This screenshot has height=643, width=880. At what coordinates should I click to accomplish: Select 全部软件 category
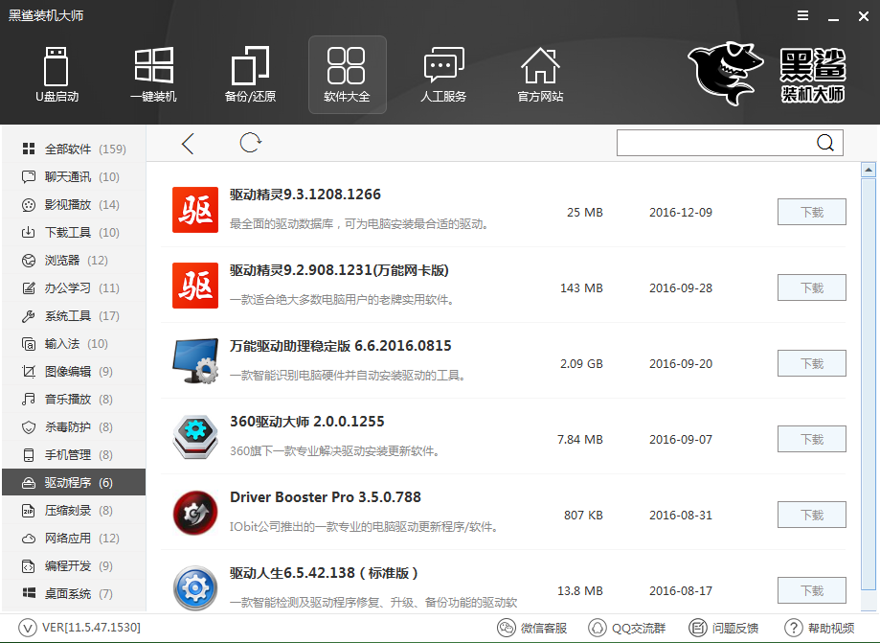click(x=73, y=149)
